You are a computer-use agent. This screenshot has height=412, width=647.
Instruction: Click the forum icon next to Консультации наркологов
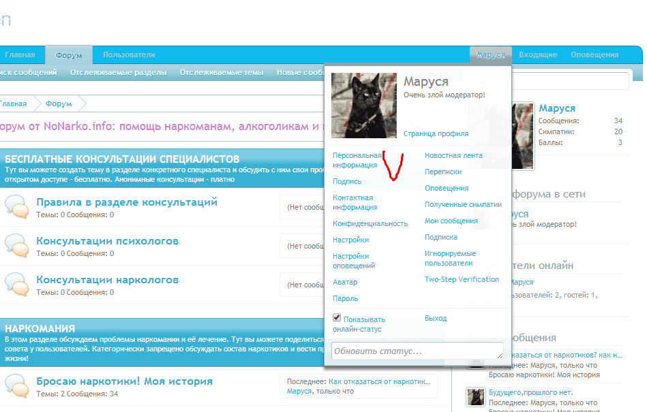click(x=16, y=285)
